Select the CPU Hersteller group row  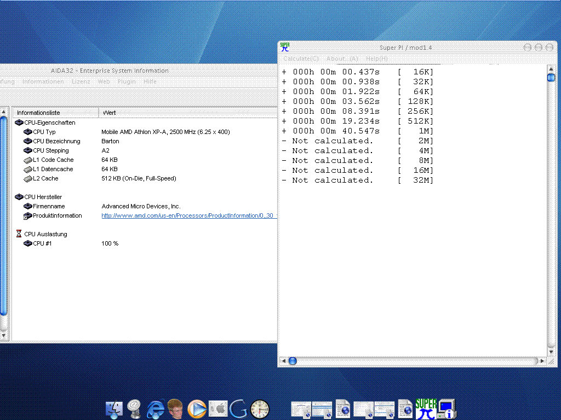coord(43,197)
